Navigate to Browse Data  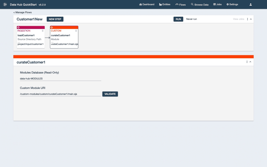[199, 4]
